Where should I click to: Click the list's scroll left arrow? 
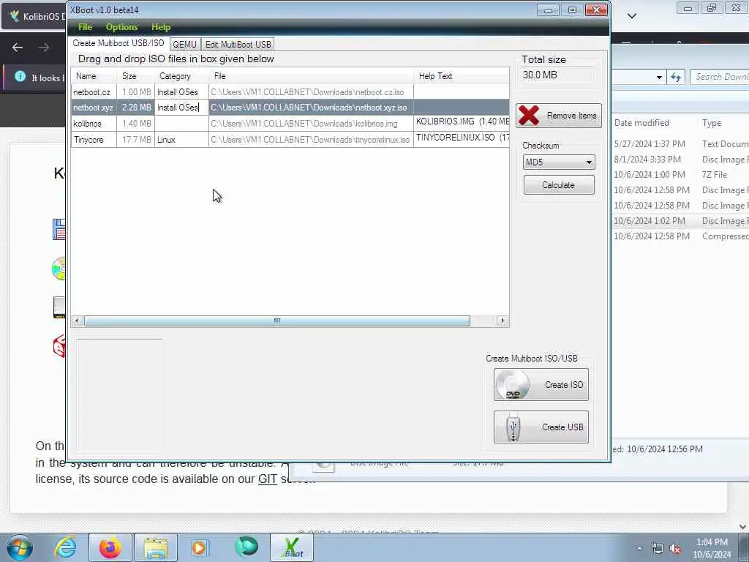[x=77, y=321]
